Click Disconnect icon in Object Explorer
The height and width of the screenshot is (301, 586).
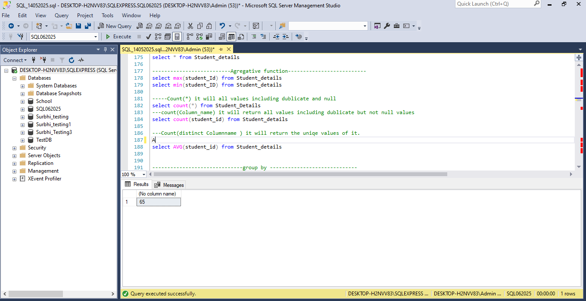43,60
